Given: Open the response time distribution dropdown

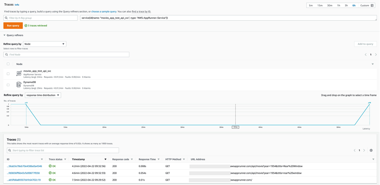Looking at the screenshot, I should coord(43,95).
